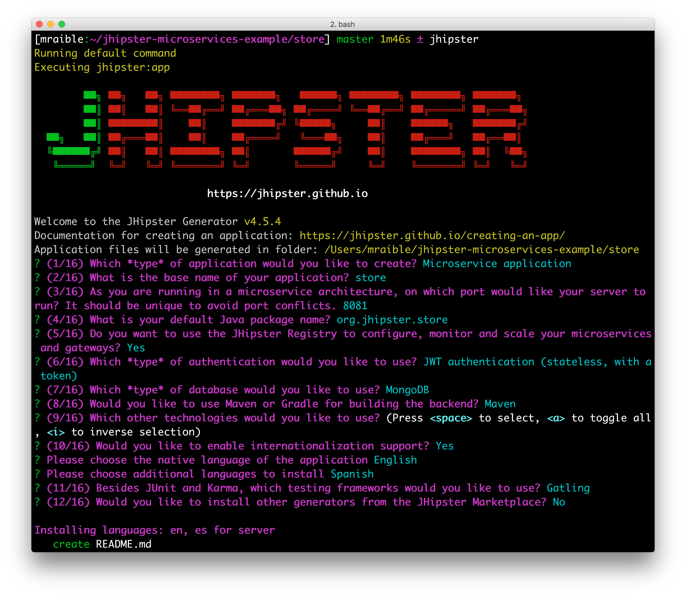Click the version text v4.5.4
This screenshot has height=597, width=686.
click(x=262, y=222)
